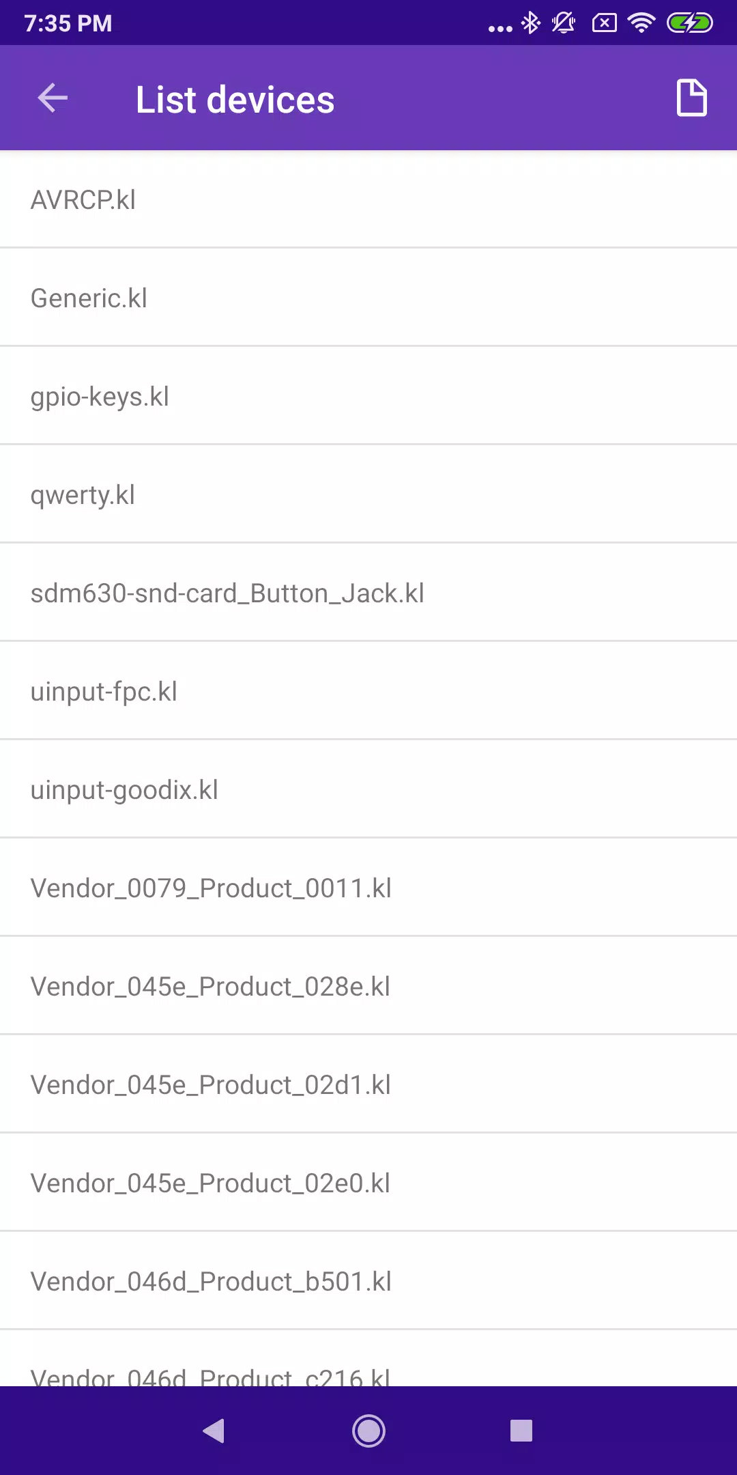
Task: Tap the back arrow in the header
Action: [53, 98]
